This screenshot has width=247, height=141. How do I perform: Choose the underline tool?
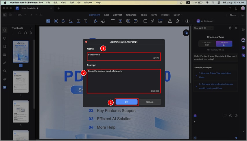pyautogui.click(x=71, y=21)
